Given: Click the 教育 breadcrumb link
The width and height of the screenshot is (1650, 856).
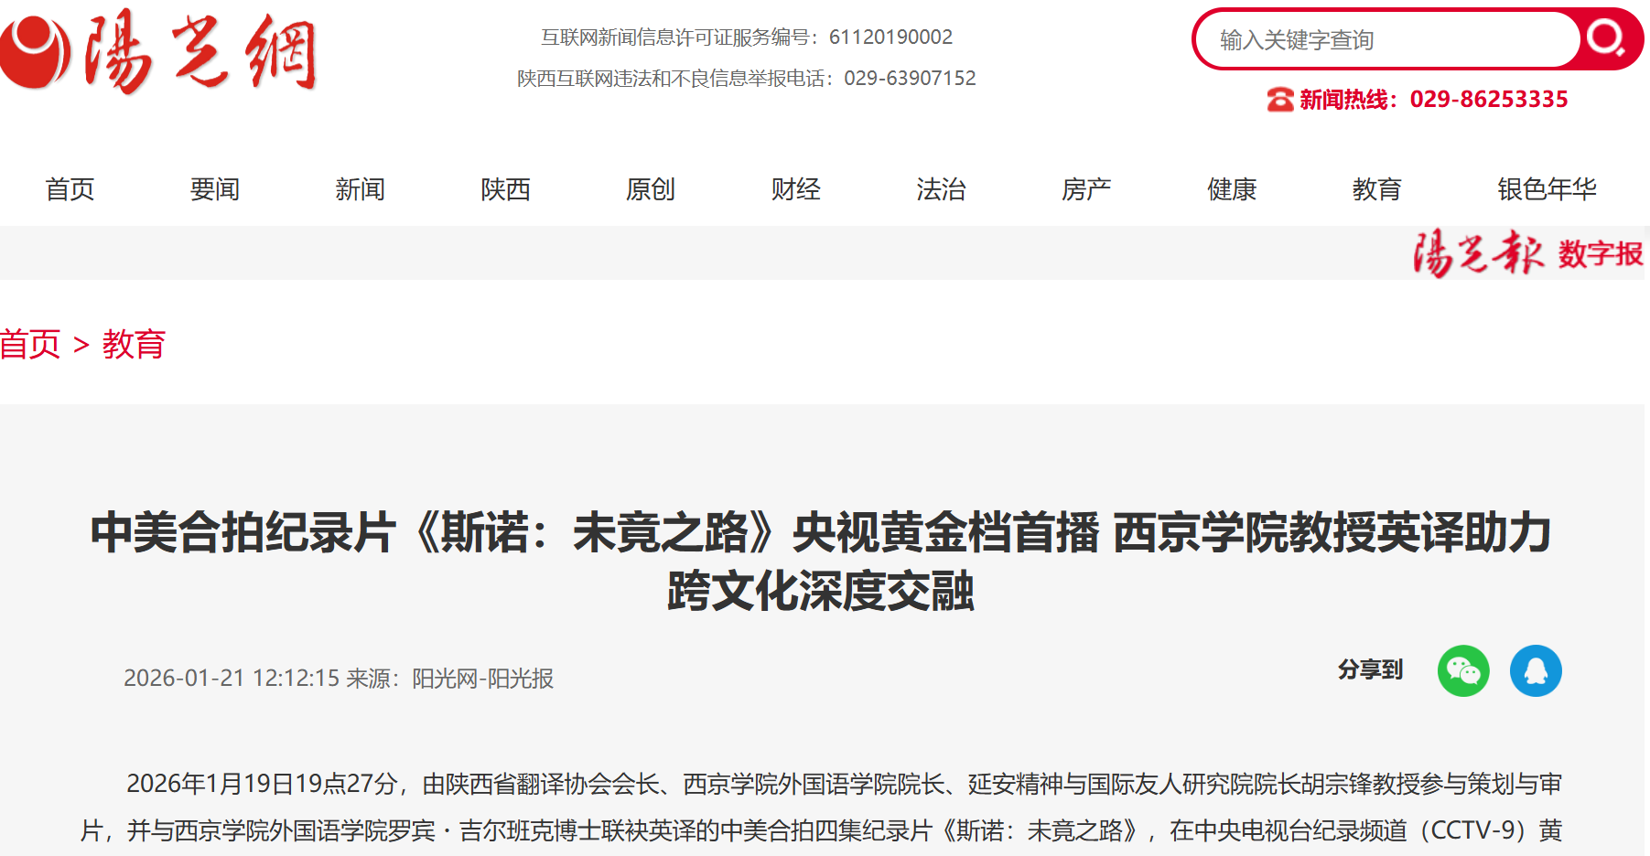Looking at the screenshot, I should point(134,345).
